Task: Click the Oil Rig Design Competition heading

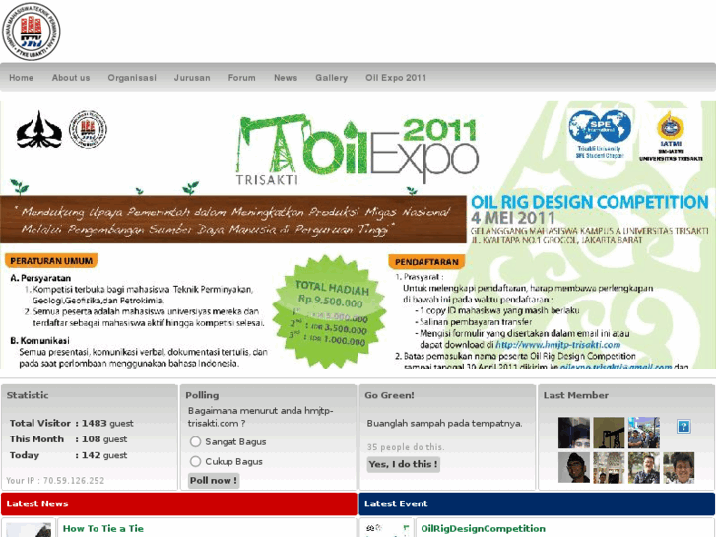Action: [590, 202]
